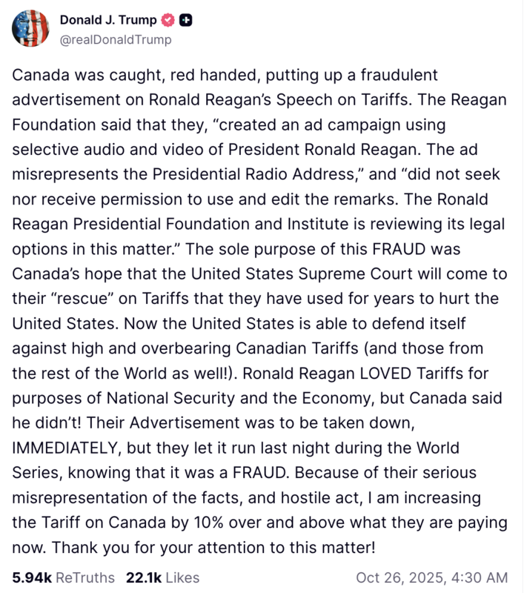Click the Oct 26, 2025 timestamp
The image size is (524, 593).
(431, 577)
